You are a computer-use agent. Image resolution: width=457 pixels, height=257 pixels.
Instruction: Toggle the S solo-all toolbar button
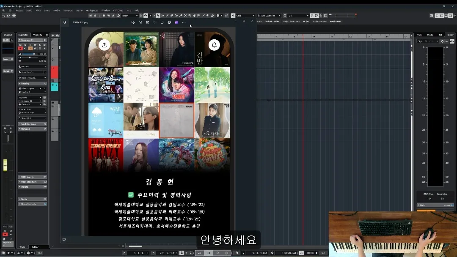[95, 15]
